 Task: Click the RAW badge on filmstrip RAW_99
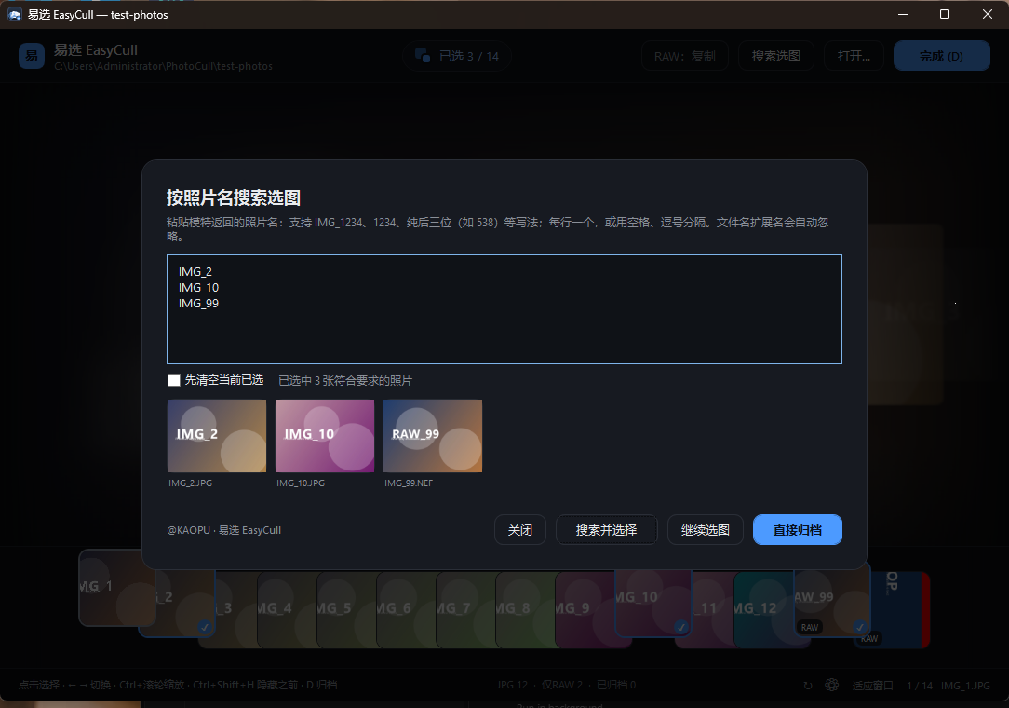pos(810,627)
